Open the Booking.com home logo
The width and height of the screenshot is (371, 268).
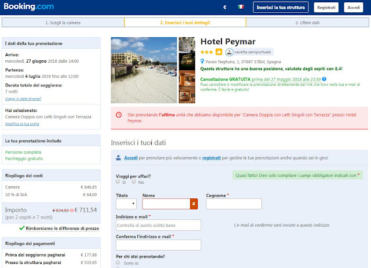29,6
